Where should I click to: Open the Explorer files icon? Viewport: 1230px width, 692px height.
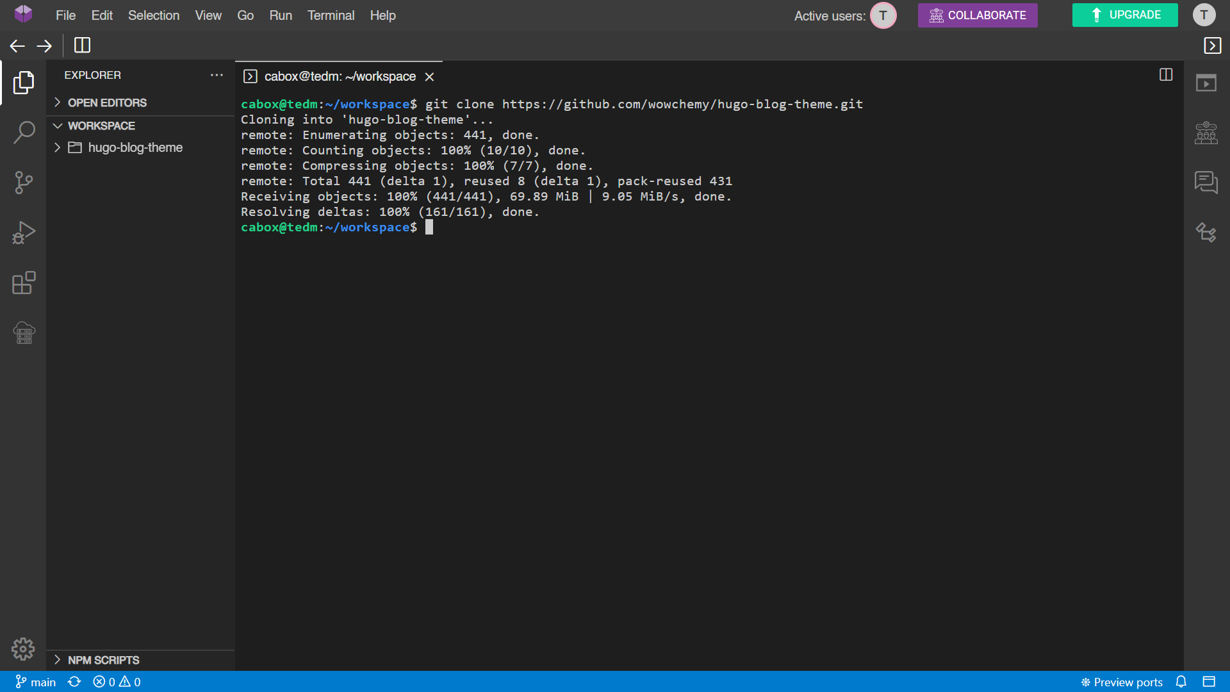(x=24, y=83)
